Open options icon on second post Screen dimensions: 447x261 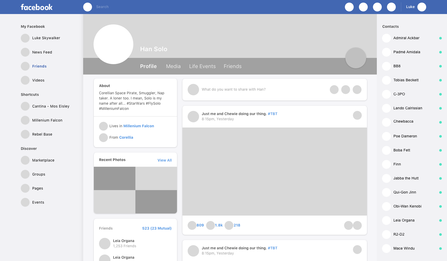(x=357, y=250)
